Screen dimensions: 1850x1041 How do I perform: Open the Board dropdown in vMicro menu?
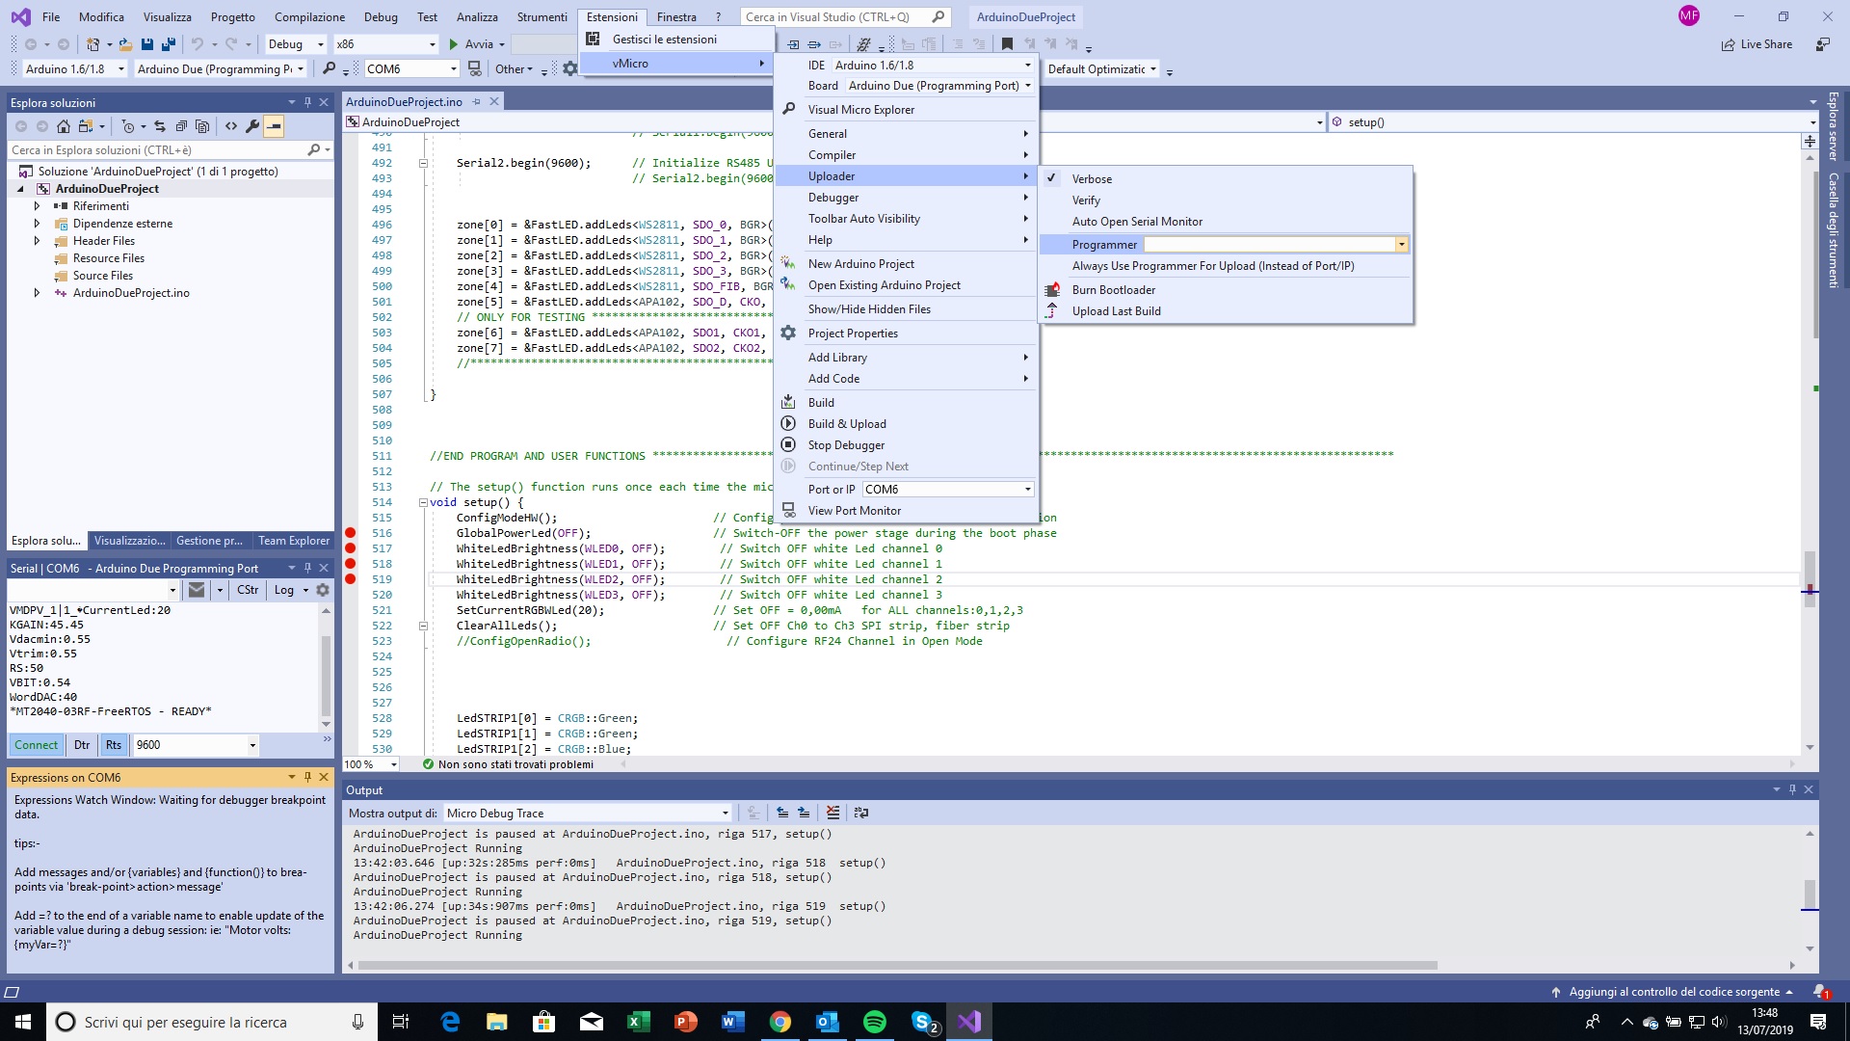[1027, 86]
